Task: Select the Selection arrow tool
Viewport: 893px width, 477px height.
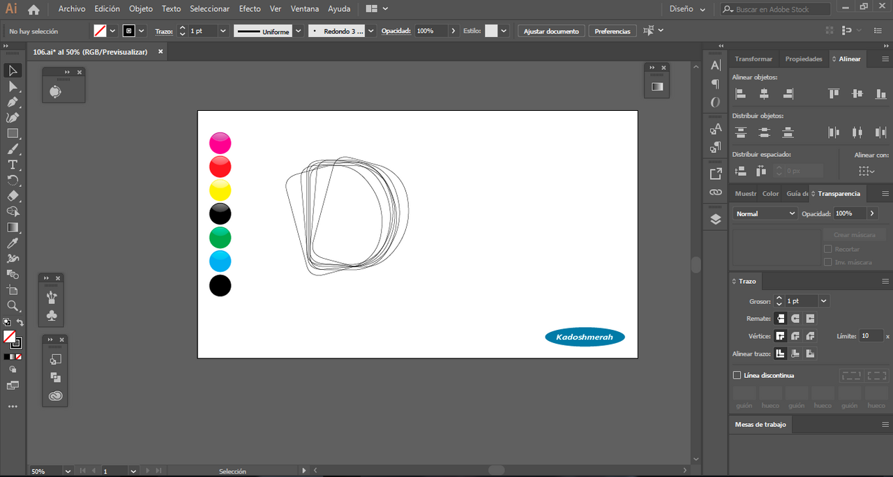Action: [13, 70]
